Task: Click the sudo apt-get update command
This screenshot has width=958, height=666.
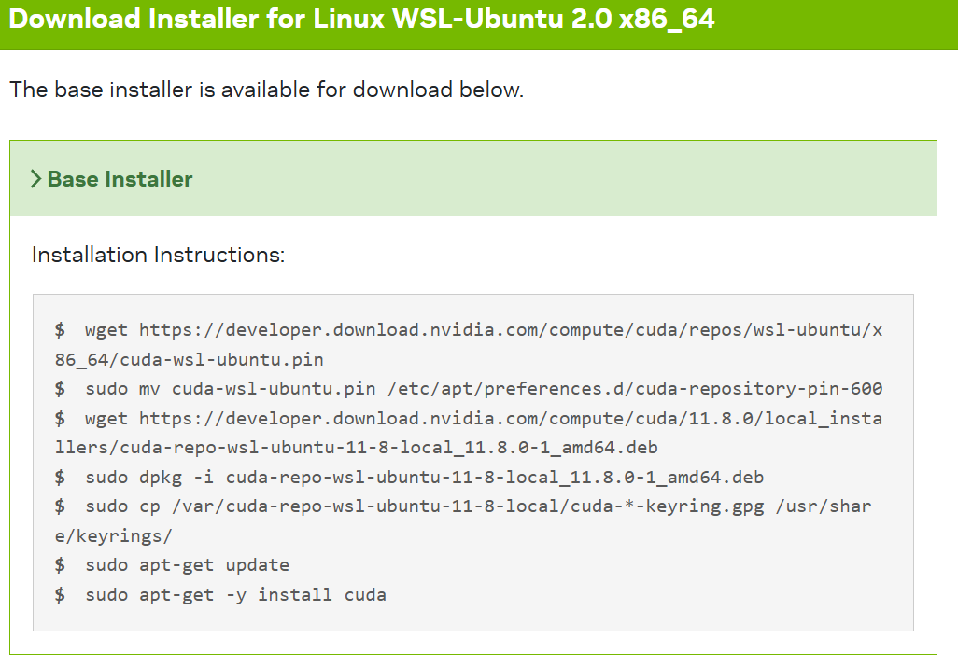Action: (187, 565)
